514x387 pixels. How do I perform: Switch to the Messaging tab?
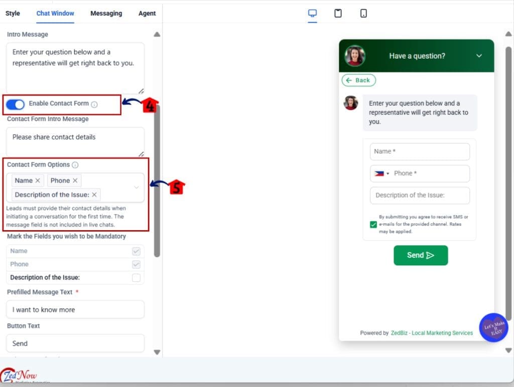pos(106,14)
